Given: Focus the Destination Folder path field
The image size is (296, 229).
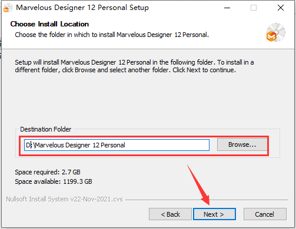Looking at the screenshot, I should pos(117,145).
